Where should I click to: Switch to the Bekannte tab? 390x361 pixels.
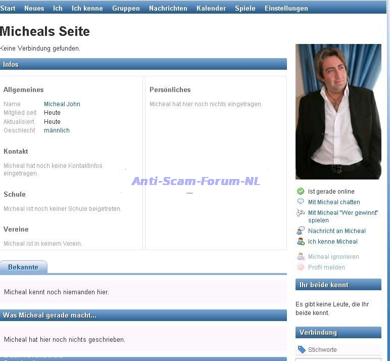(23, 267)
